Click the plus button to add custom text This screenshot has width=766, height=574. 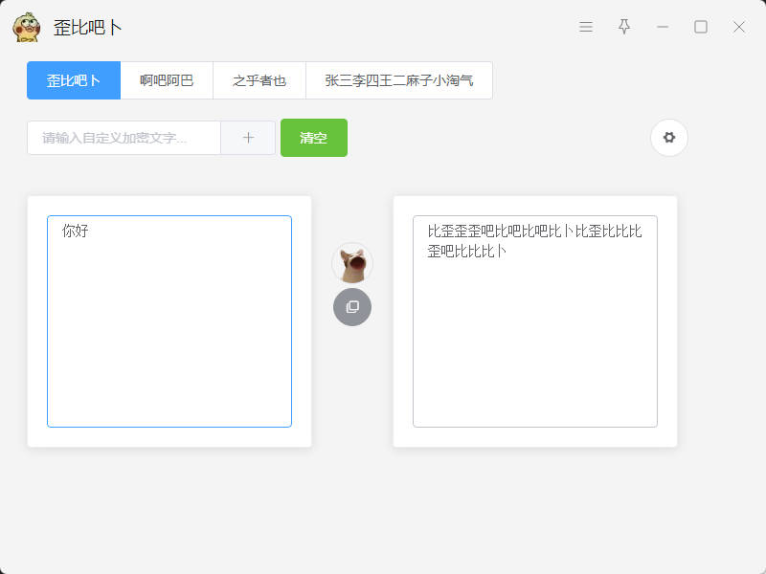(x=248, y=138)
